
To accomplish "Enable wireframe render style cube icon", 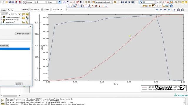I will [x=176, y=2].
